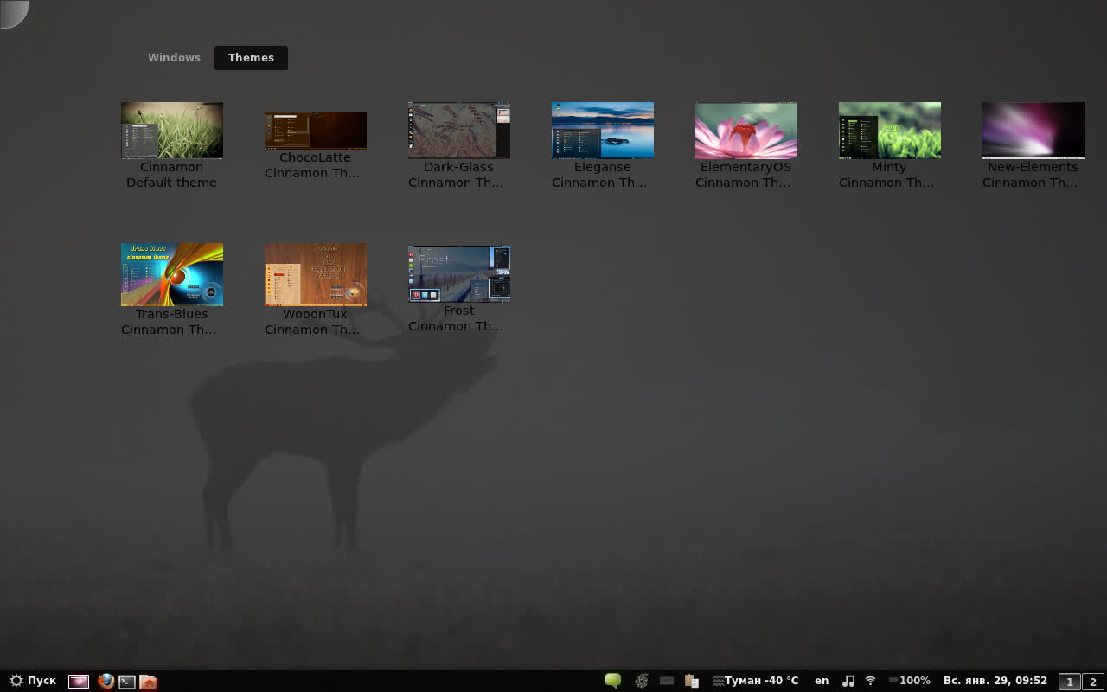Select the ElementaryOS theme thumbnail
The width and height of the screenshot is (1107, 692).
coord(745,131)
